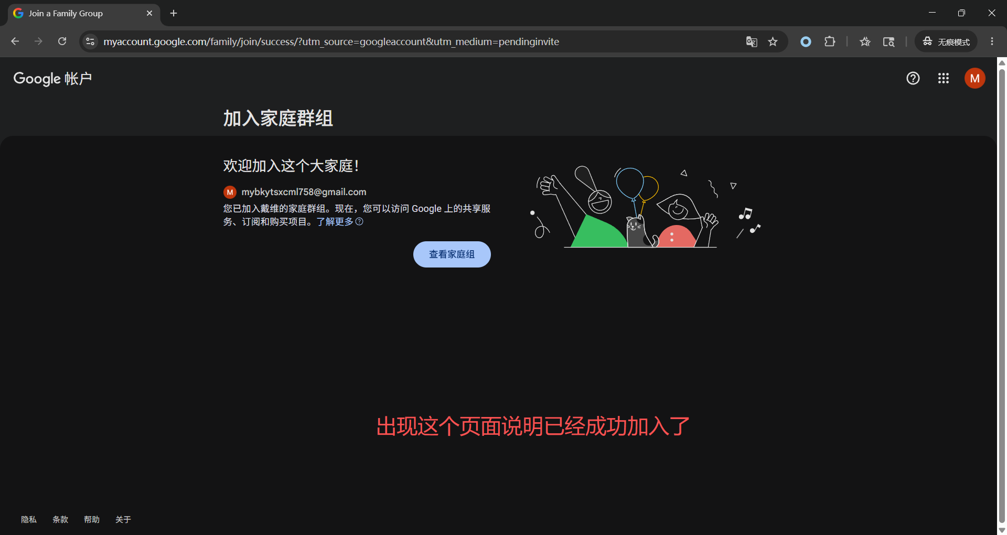View site information icon in address bar

pyautogui.click(x=90, y=41)
